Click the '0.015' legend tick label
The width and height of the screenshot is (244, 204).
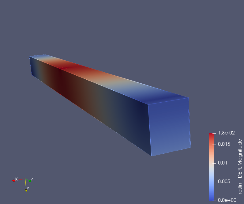pyautogui.click(x=224, y=144)
